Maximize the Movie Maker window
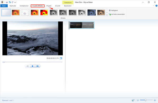158x103 pixels. pos(149,2)
